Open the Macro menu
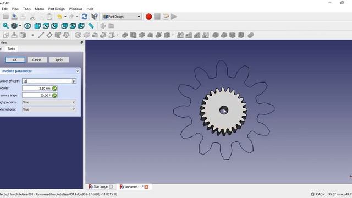The width and height of the screenshot is (352, 198). 39,9
